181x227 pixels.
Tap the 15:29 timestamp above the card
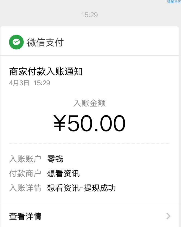click(x=90, y=15)
